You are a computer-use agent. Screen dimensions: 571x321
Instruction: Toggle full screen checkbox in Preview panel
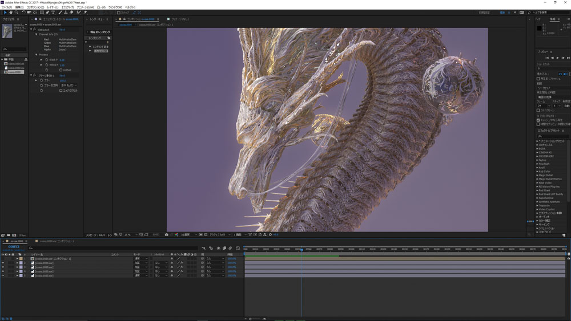pos(538,110)
